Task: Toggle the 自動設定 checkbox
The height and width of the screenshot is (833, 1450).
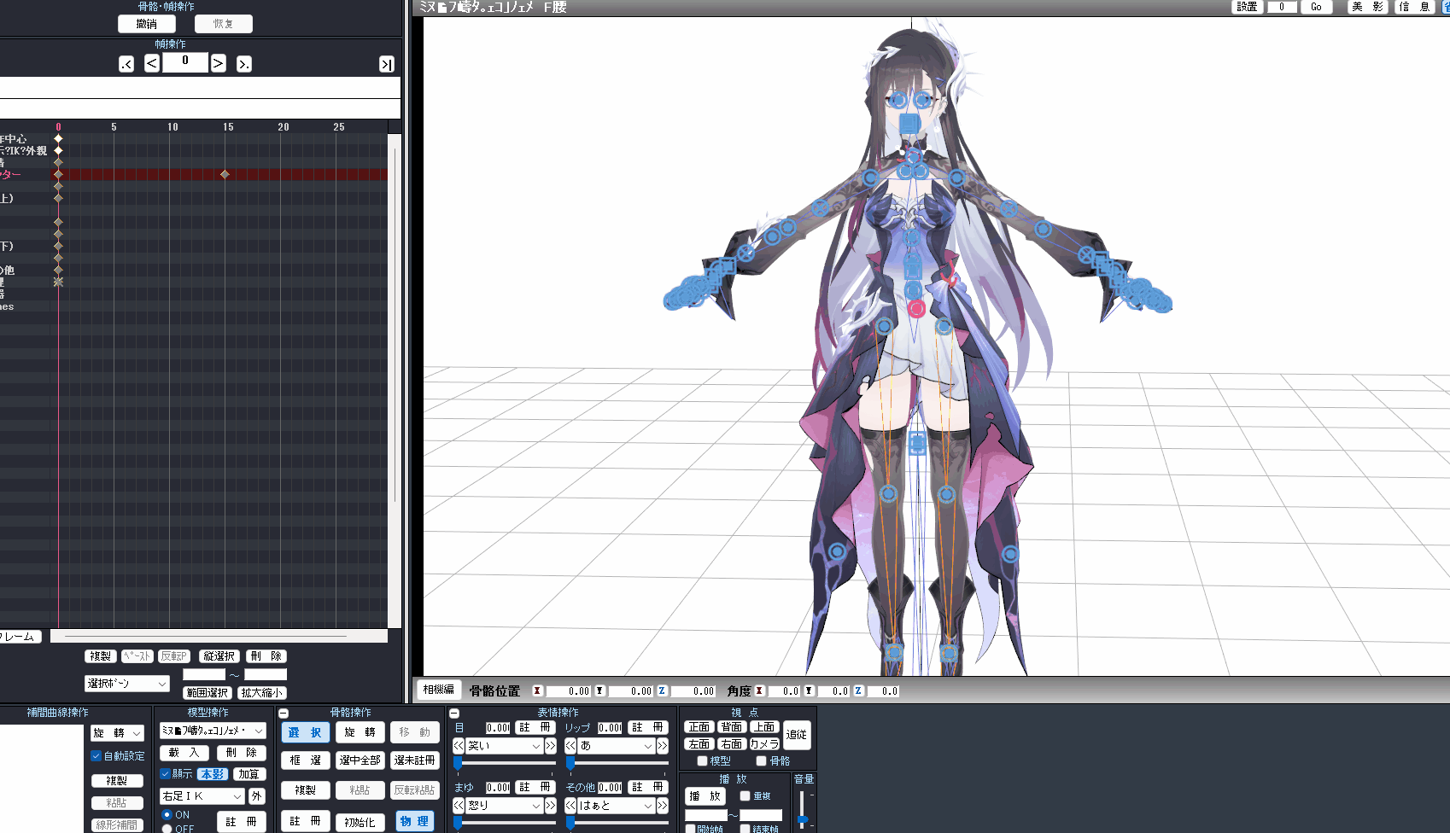Action: tap(96, 756)
